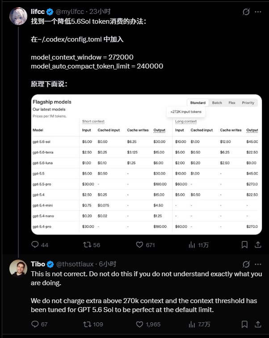Open Tibo's profile avatar

click(x=18, y=268)
